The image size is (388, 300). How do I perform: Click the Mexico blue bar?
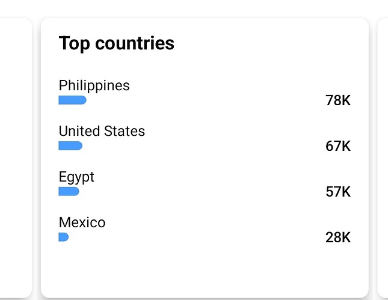(64, 237)
